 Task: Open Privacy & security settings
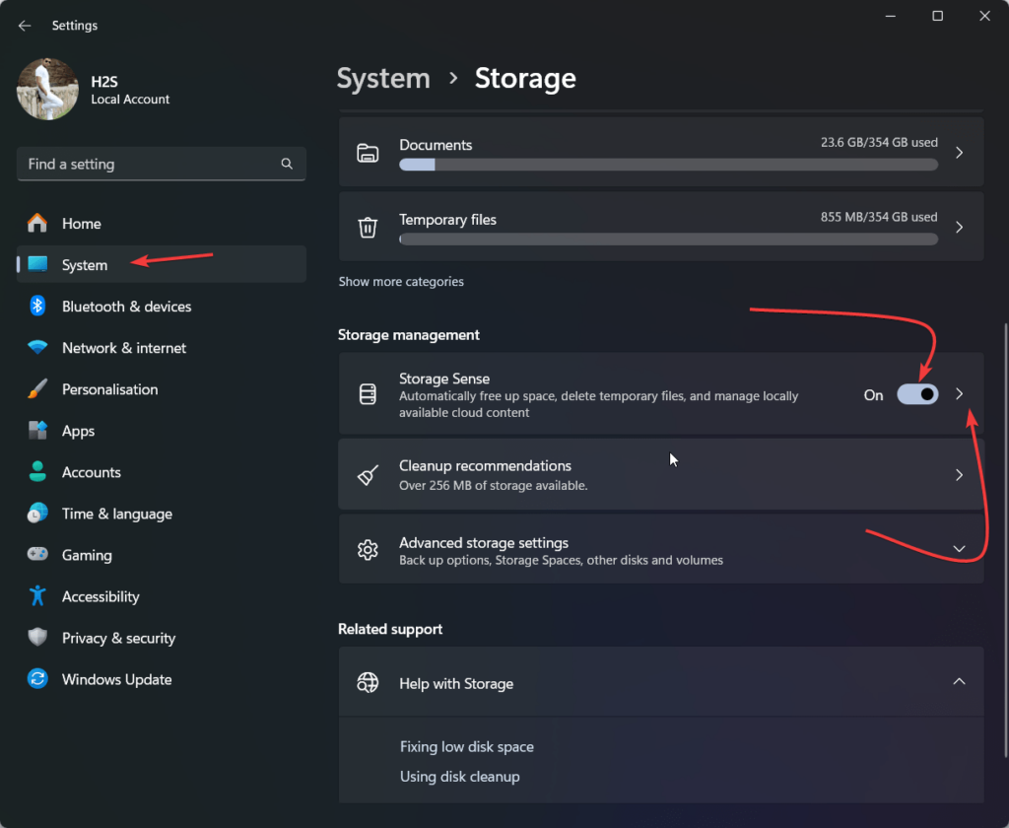(161, 638)
